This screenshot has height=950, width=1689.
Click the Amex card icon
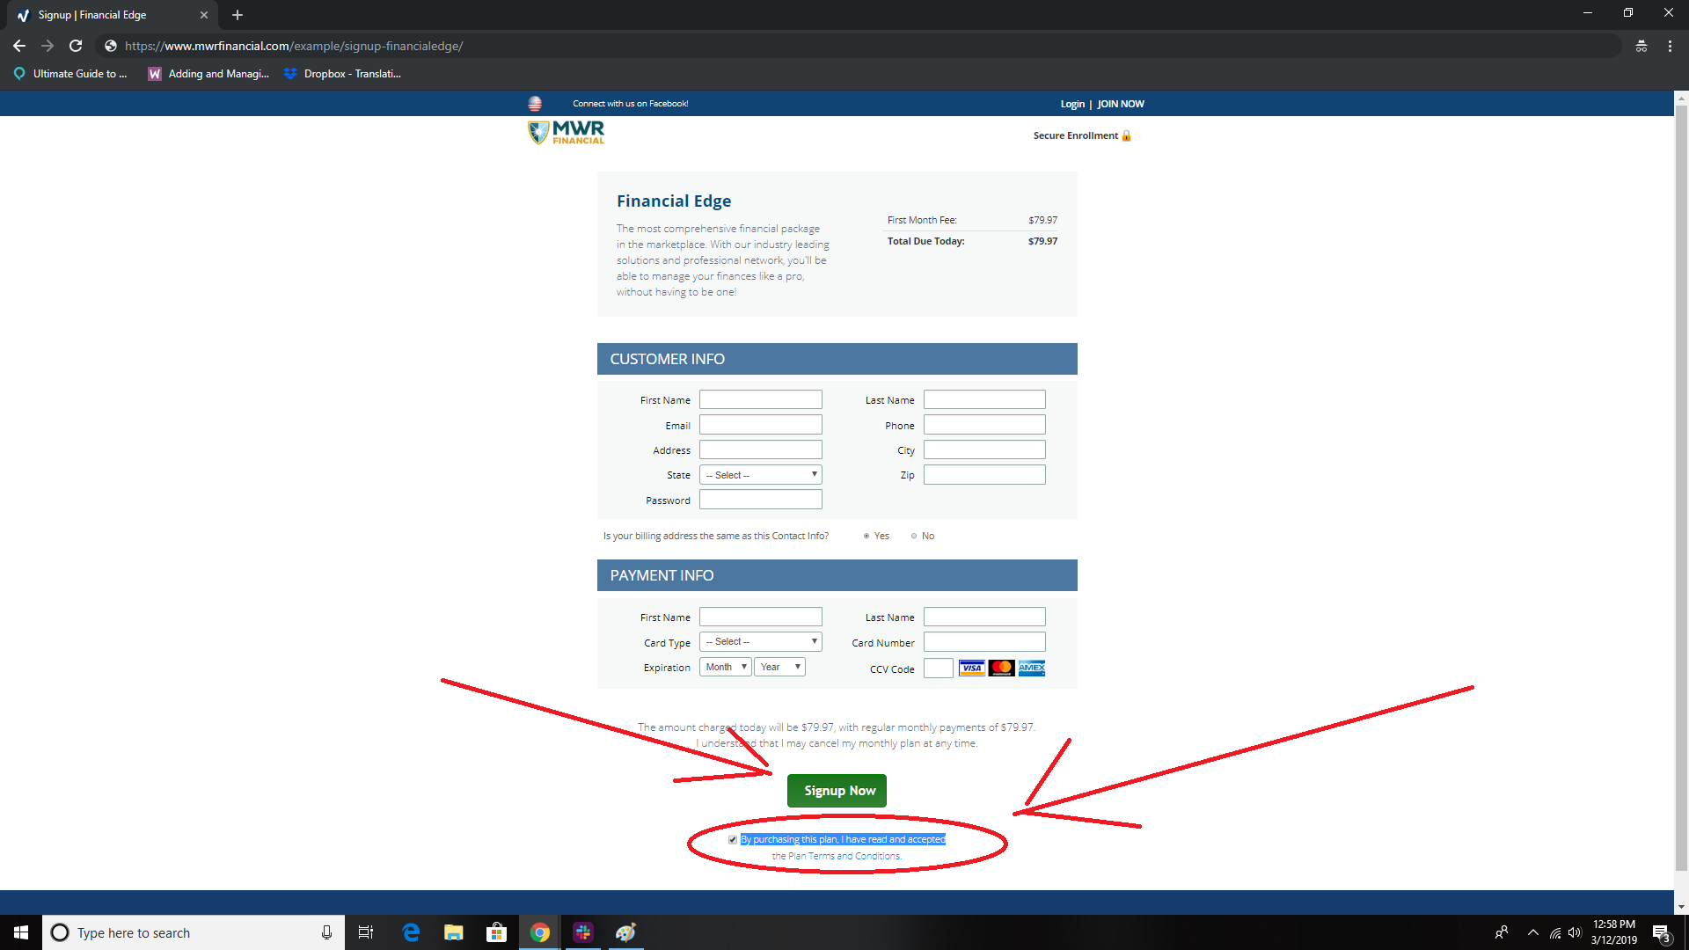click(x=1032, y=669)
